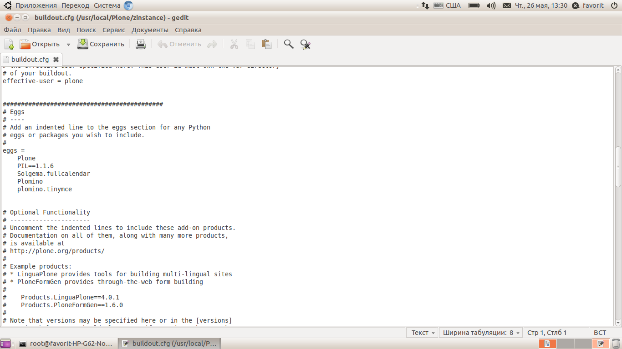
Task: Click the network connection indicator
Action: 424,5
